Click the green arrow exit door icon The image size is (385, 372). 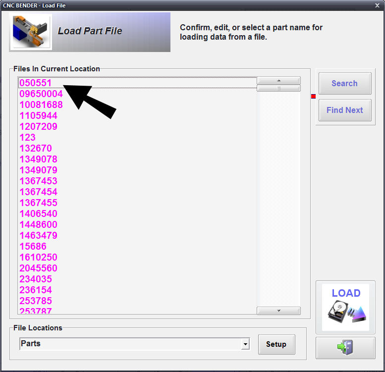tap(345, 347)
